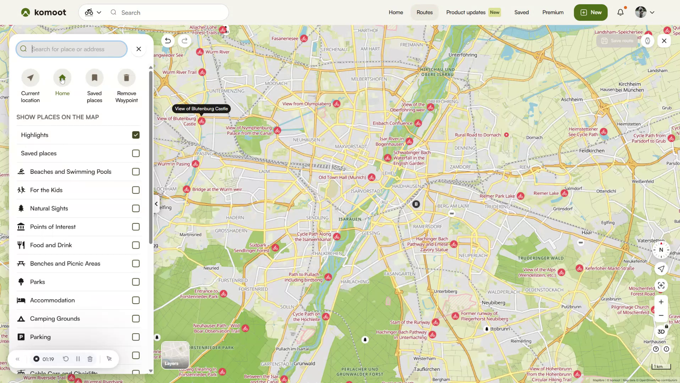Enable Points of Interest on the map
Image resolution: width=680 pixels, height=383 pixels.
135,227
